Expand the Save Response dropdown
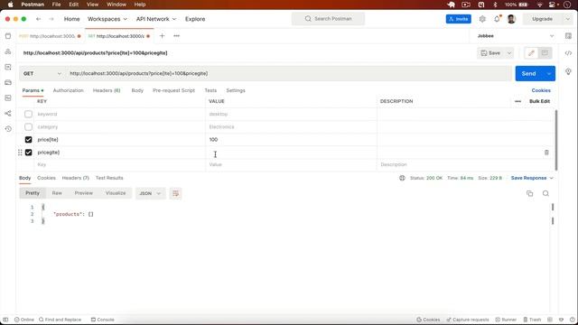This screenshot has width=578, height=325. 552,178
